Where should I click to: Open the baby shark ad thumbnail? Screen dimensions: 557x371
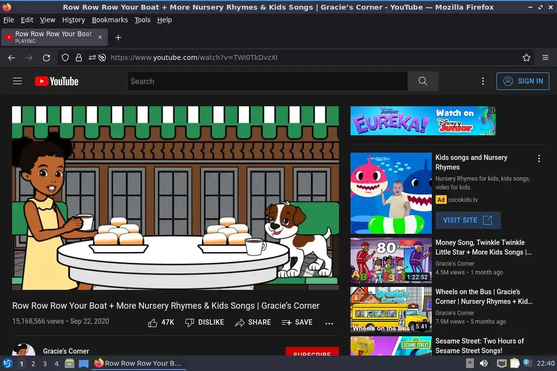click(x=391, y=193)
